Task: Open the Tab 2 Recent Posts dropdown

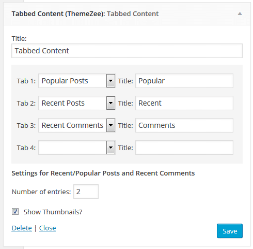Action: click(76, 103)
